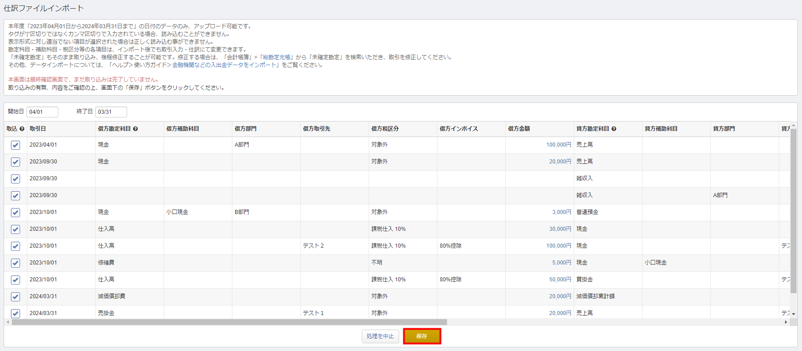Screen dimensions: 802x351
Task: Toggle the checkbox for the 買掛金 50,000円 row
Action: (x=15, y=280)
